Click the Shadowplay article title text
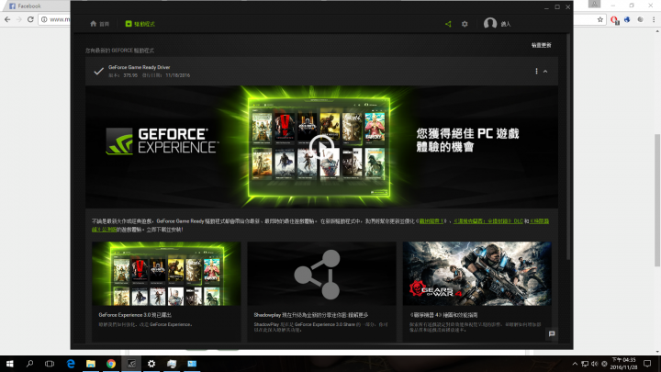Screen dimensions: 661x372 310,315
